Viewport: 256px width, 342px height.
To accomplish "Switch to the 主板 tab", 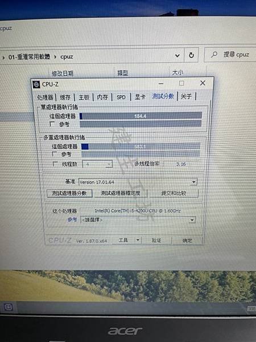I will [x=84, y=97].
